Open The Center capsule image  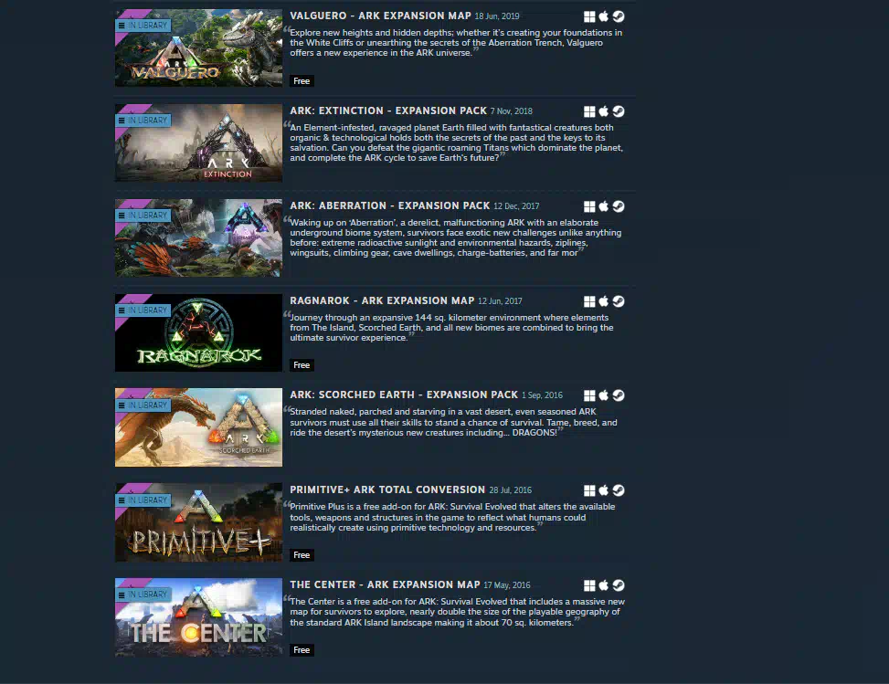[x=198, y=617]
